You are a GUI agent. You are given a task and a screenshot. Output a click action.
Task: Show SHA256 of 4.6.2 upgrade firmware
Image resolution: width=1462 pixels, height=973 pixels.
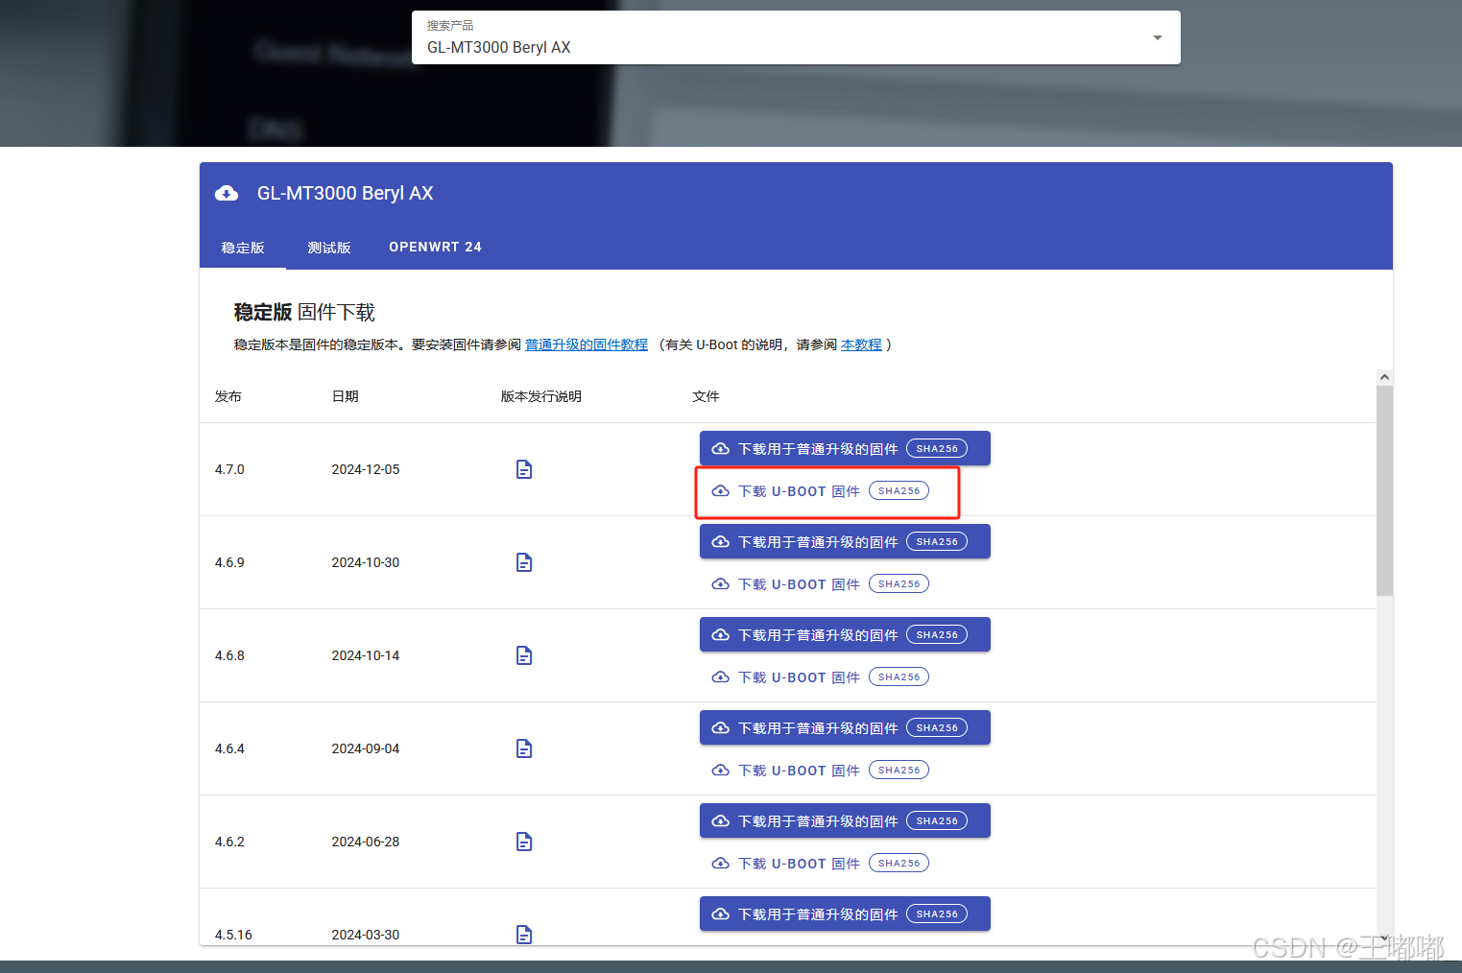point(937,820)
